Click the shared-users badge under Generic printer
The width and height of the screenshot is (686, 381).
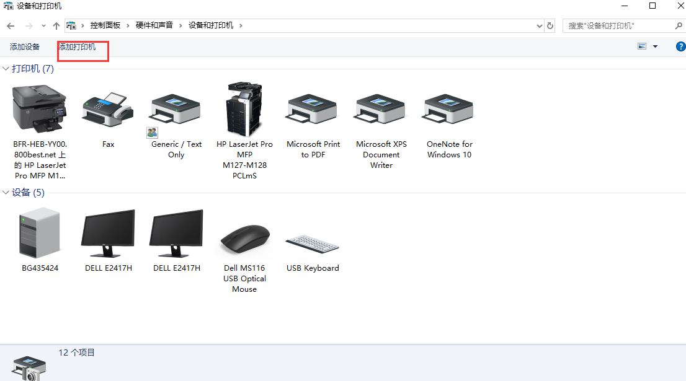[152, 133]
